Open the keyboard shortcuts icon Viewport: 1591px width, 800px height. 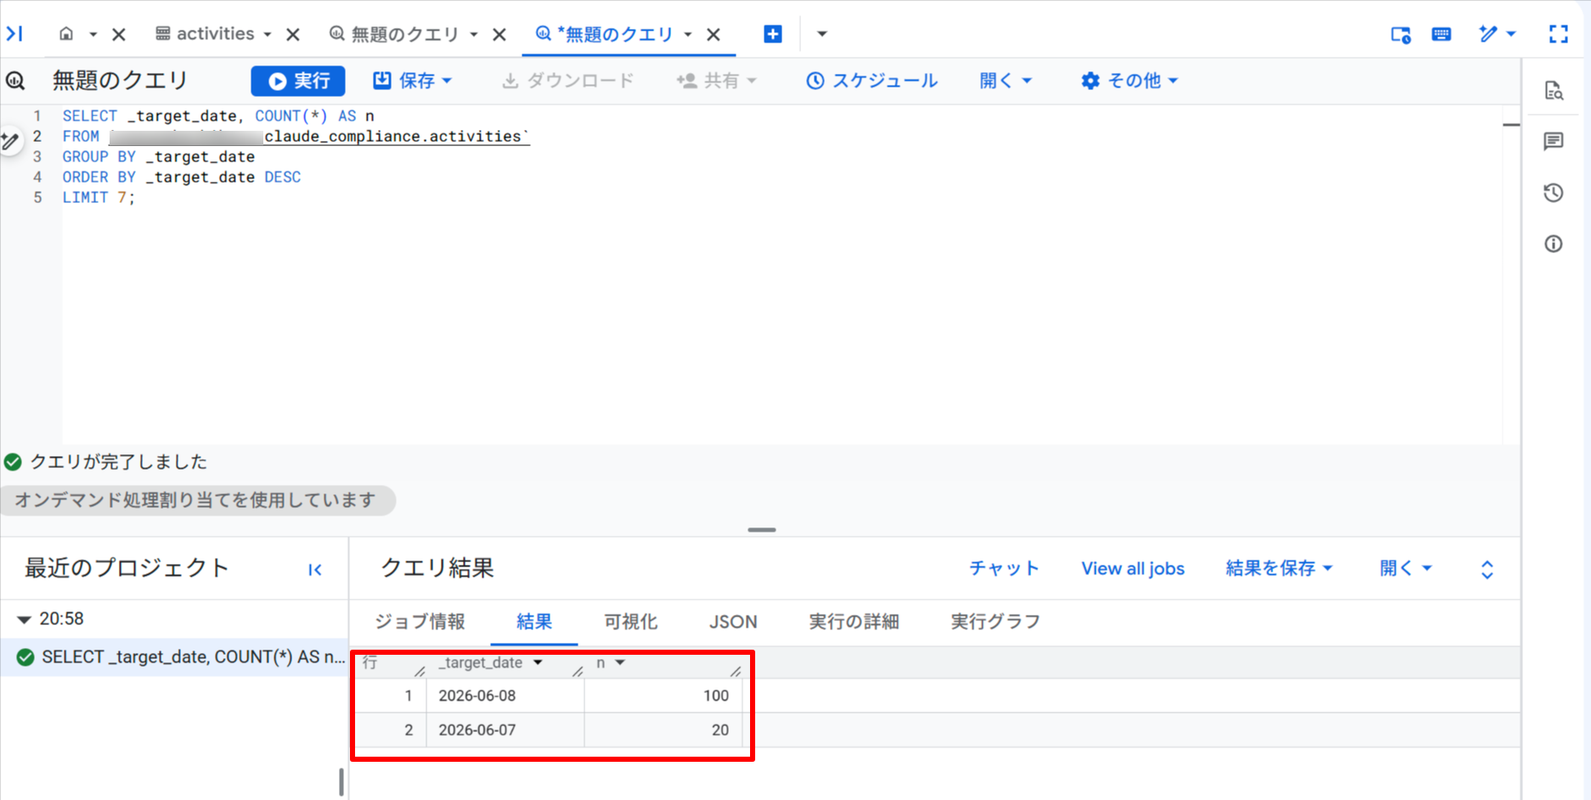tap(1441, 34)
